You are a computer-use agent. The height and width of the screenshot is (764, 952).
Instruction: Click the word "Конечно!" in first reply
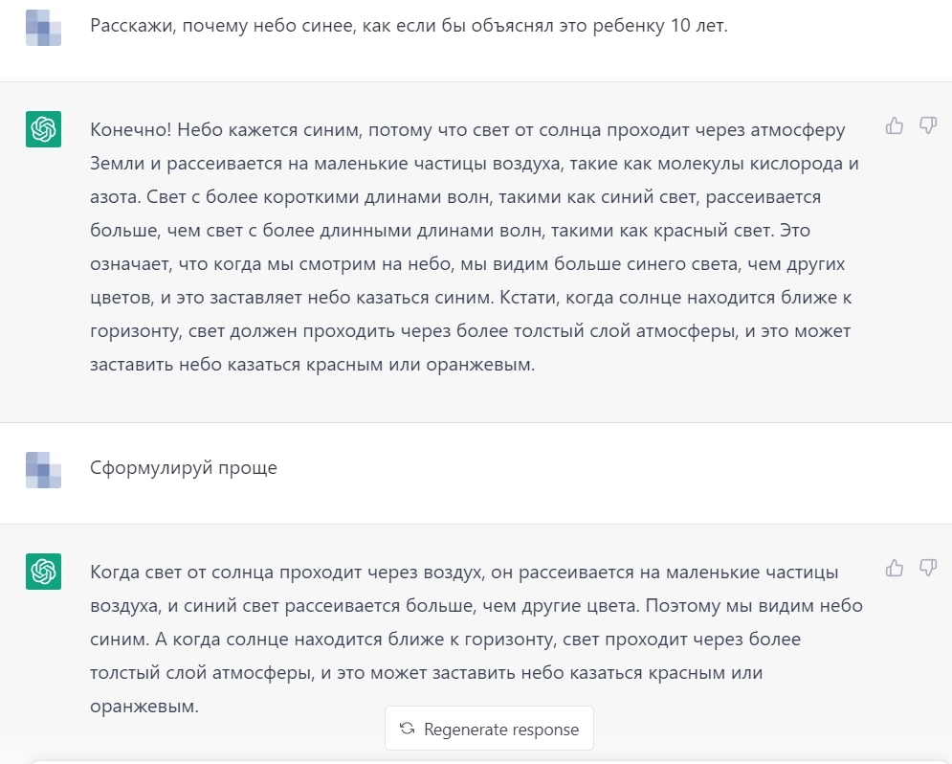pyautogui.click(x=130, y=129)
